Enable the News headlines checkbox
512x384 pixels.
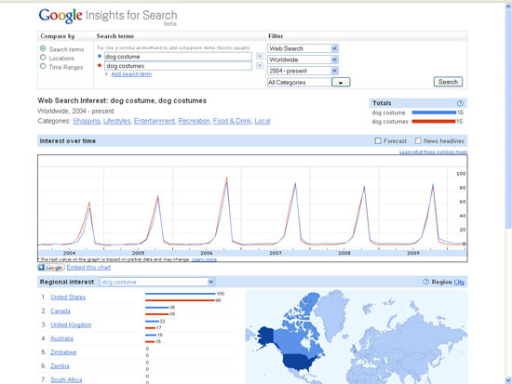coord(418,141)
